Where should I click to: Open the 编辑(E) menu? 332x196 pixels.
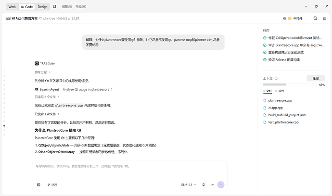67,7
